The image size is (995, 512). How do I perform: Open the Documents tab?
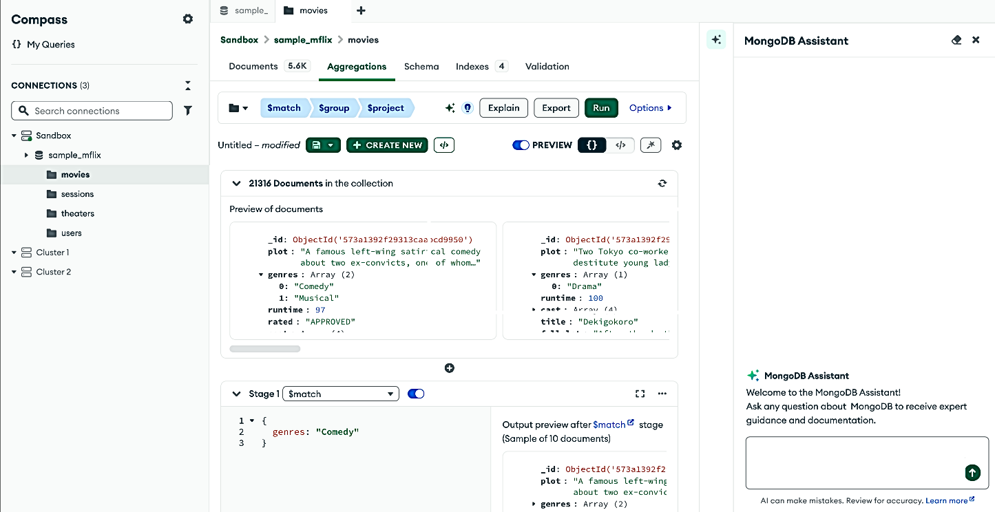tap(269, 67)
